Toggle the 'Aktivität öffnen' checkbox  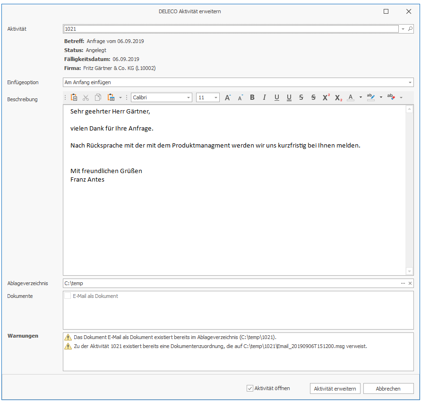[250, 388]
